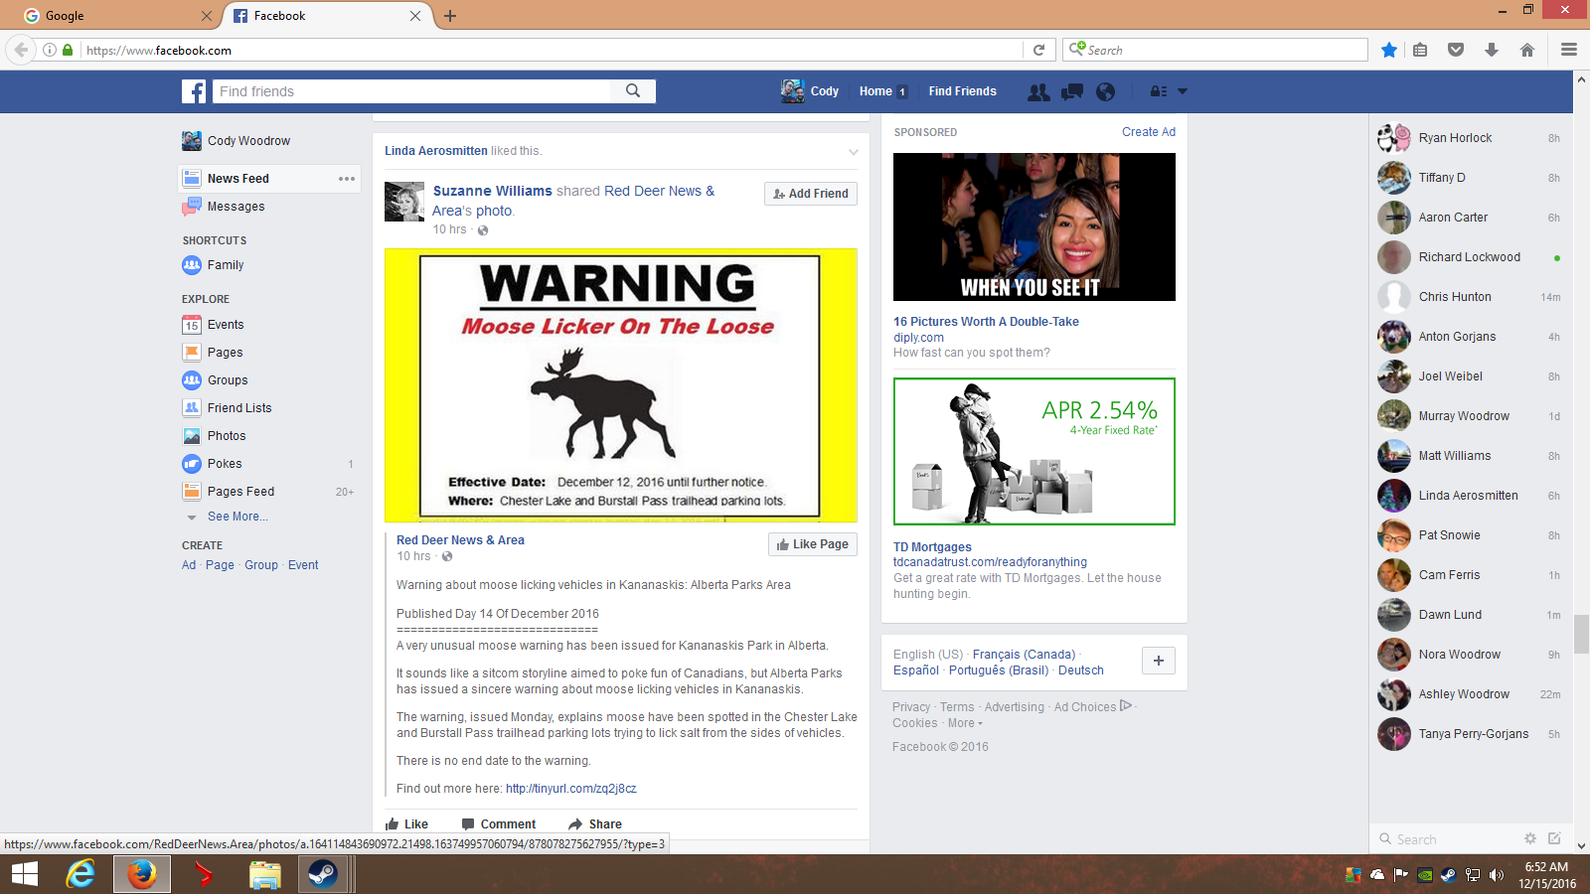
Task: Click the browser back arrow
Action: coord(21,50)
